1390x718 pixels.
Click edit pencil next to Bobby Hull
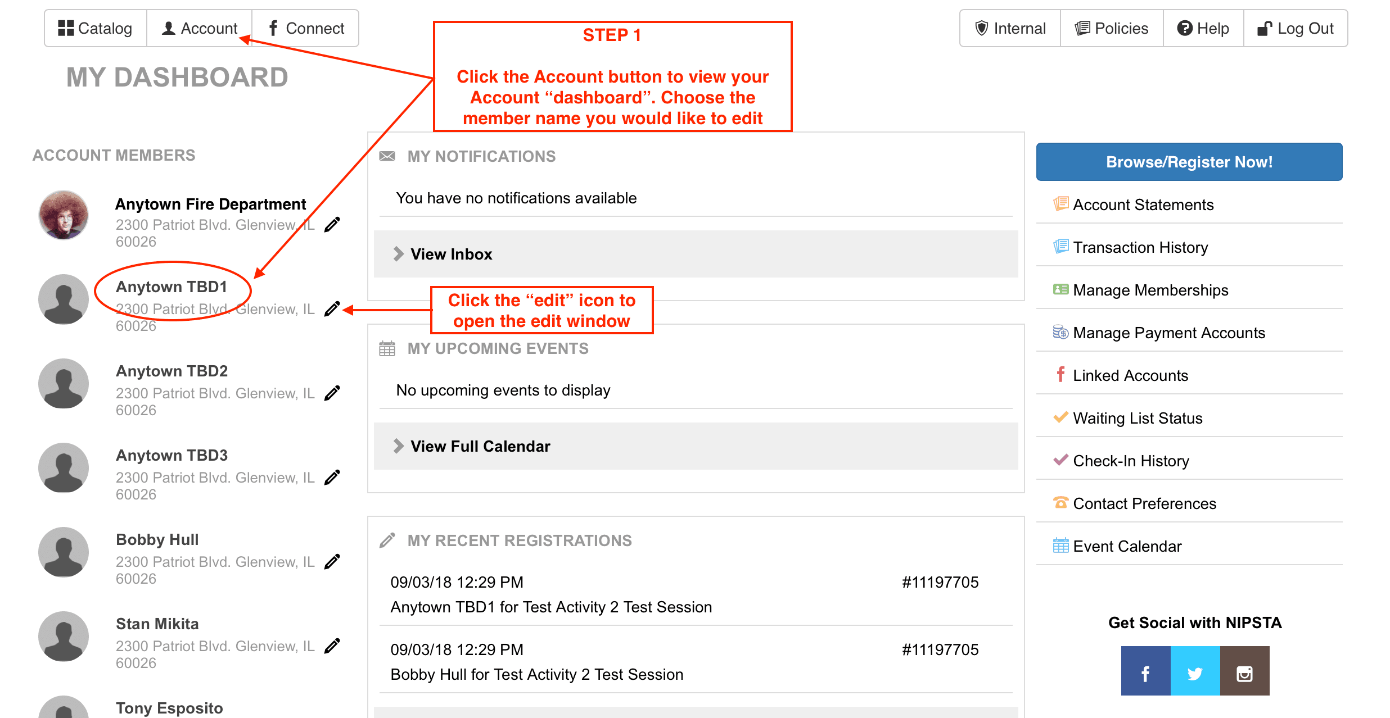332,562
